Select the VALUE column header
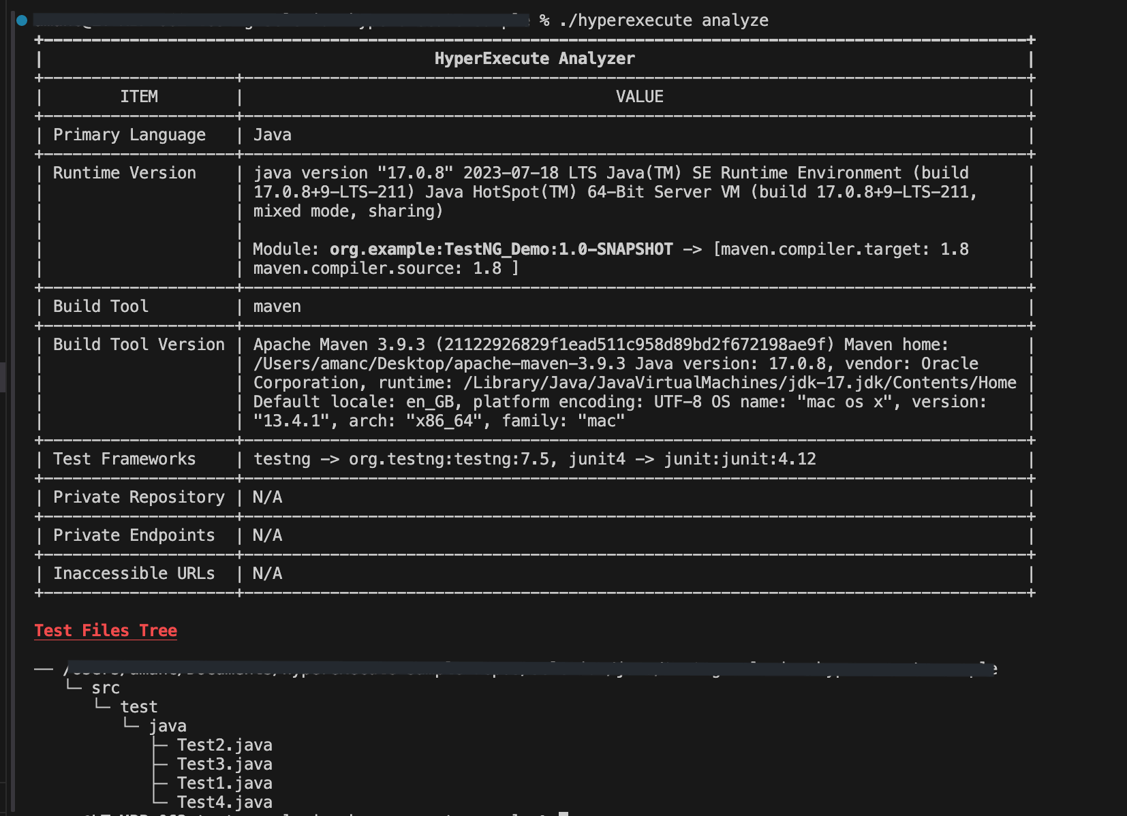This screenshot has width=1127, height=816. click(639, 97)
